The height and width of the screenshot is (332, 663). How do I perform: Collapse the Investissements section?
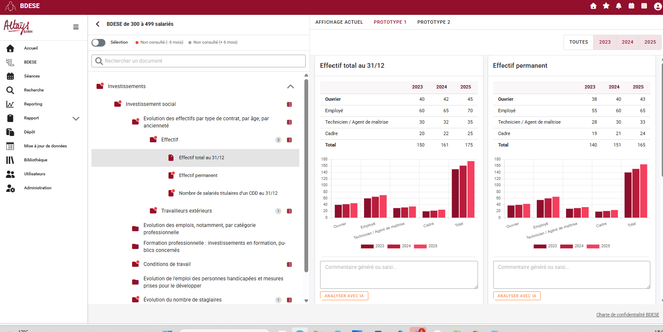click(x=290, y=86)
